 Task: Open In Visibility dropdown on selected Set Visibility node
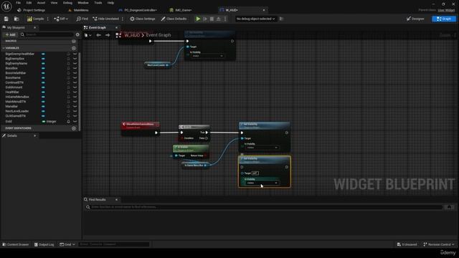pyautogui.click(x=262, y=183)
